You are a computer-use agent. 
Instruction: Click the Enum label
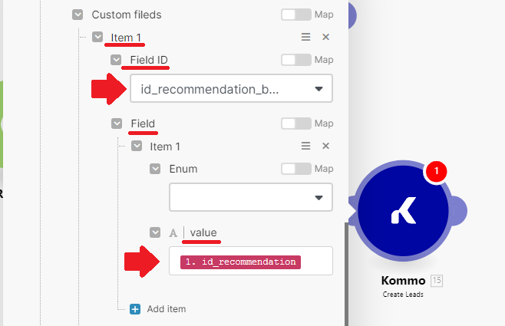tap(183, 169)
